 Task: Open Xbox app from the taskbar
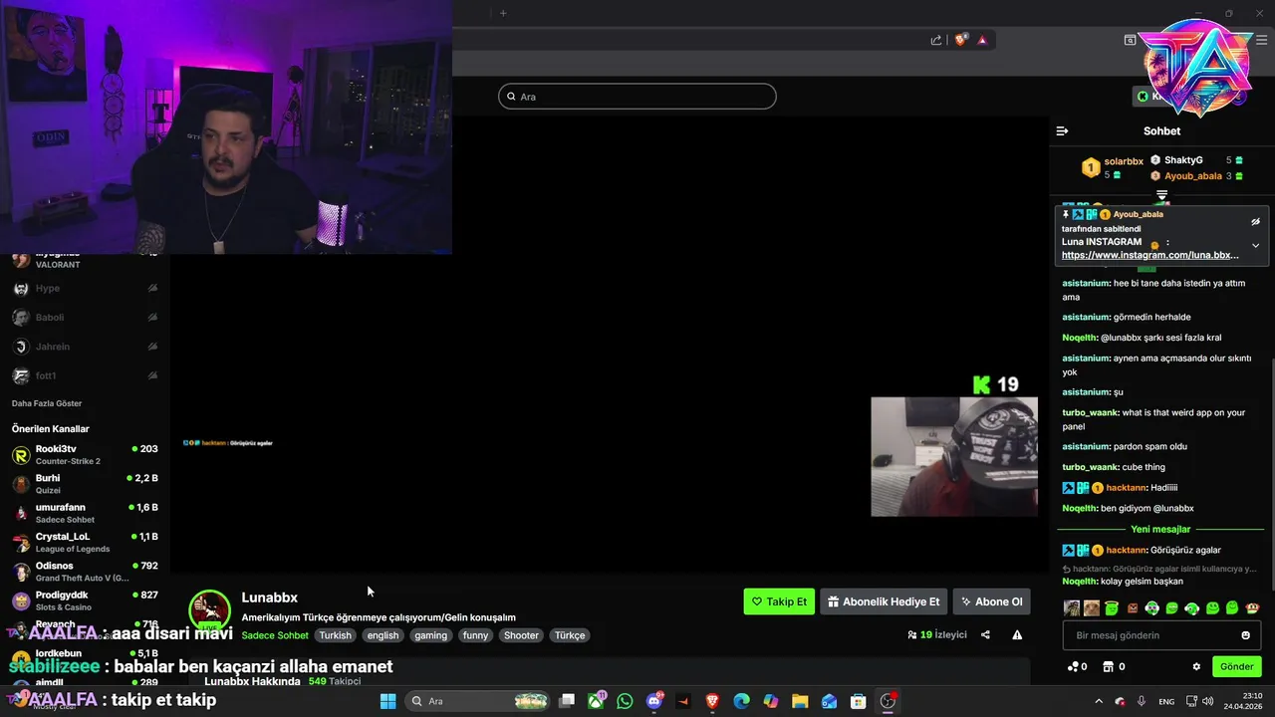pyautogui.click(x=597, y=701)
